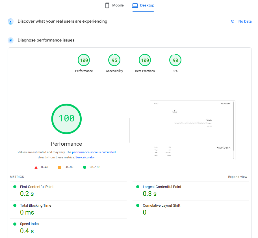This screenshot has height=238, width=258.
Task: Click the page screenshot thumbnail
Action: (192, 130)
